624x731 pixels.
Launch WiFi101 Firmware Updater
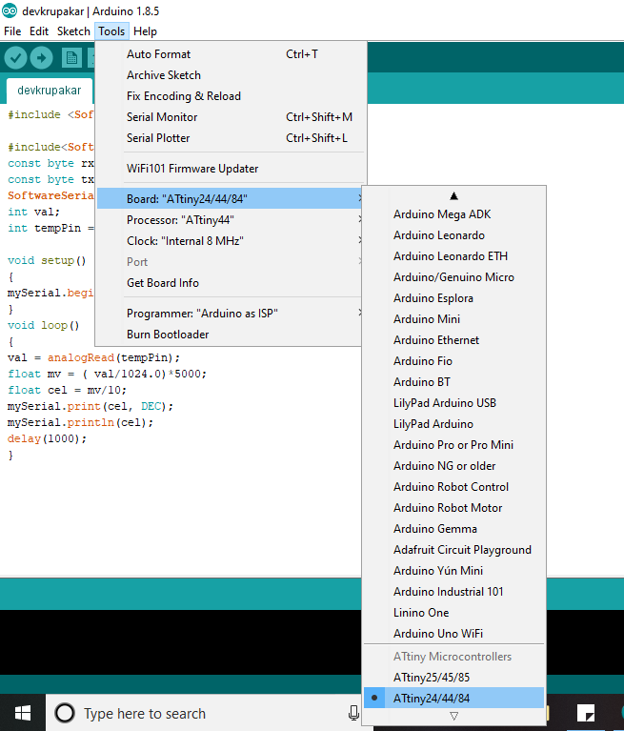231,169
